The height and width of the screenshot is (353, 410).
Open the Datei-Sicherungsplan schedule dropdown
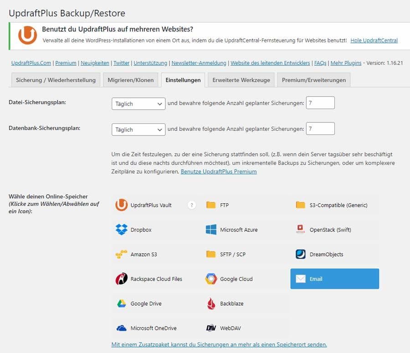click(138, 104)
